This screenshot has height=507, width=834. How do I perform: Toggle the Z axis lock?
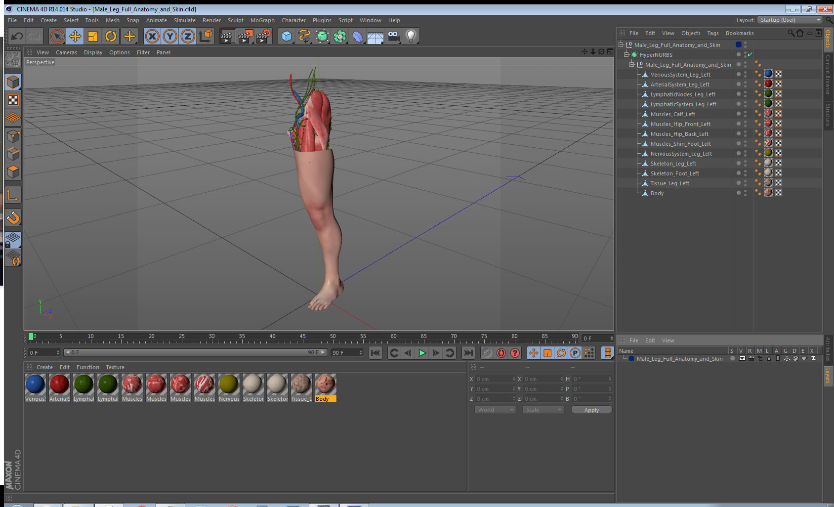188,36
